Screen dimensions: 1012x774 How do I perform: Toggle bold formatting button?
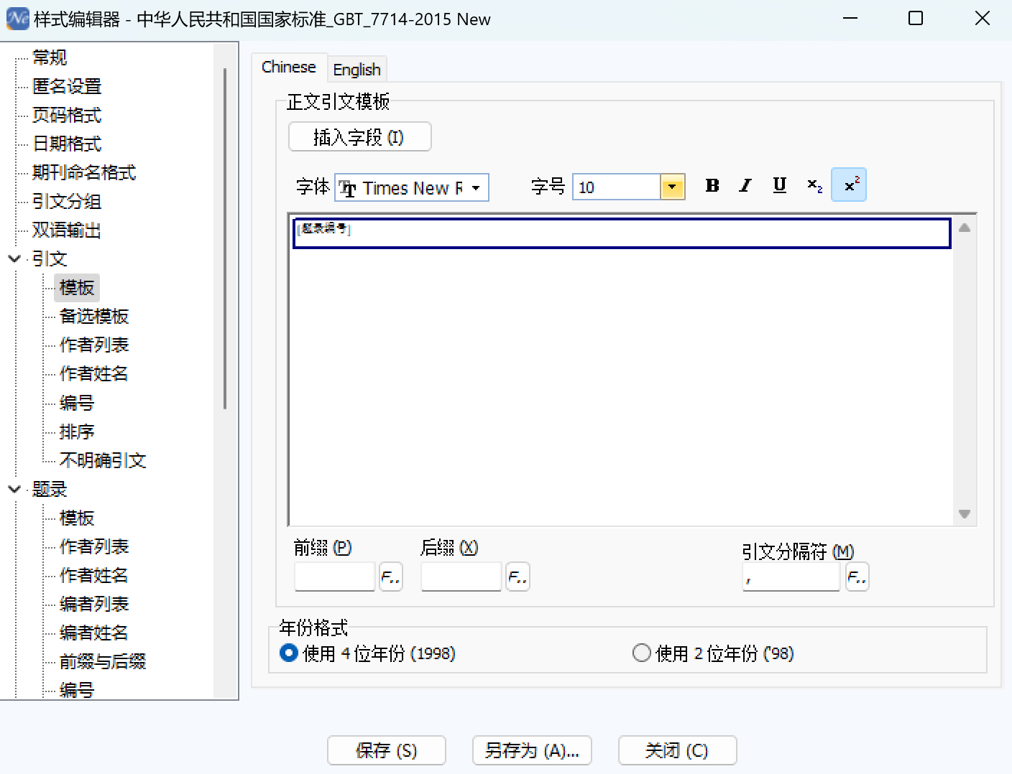pos(712,186)
